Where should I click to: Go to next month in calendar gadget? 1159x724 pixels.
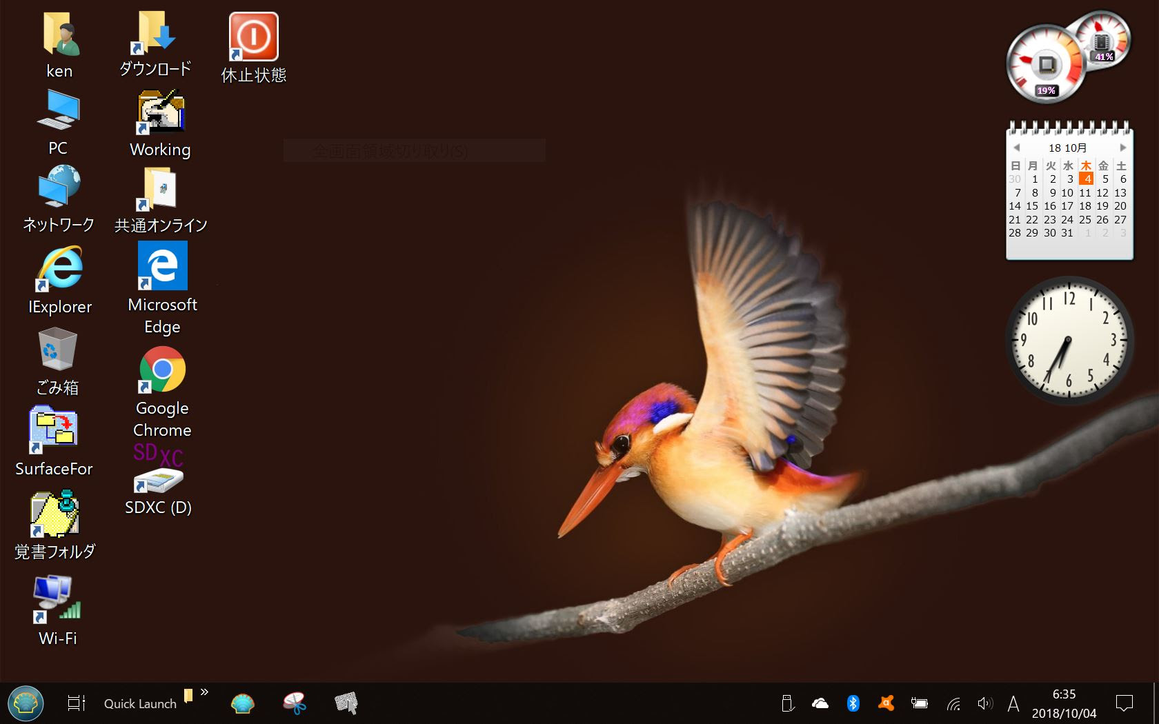pos(1123,148)
